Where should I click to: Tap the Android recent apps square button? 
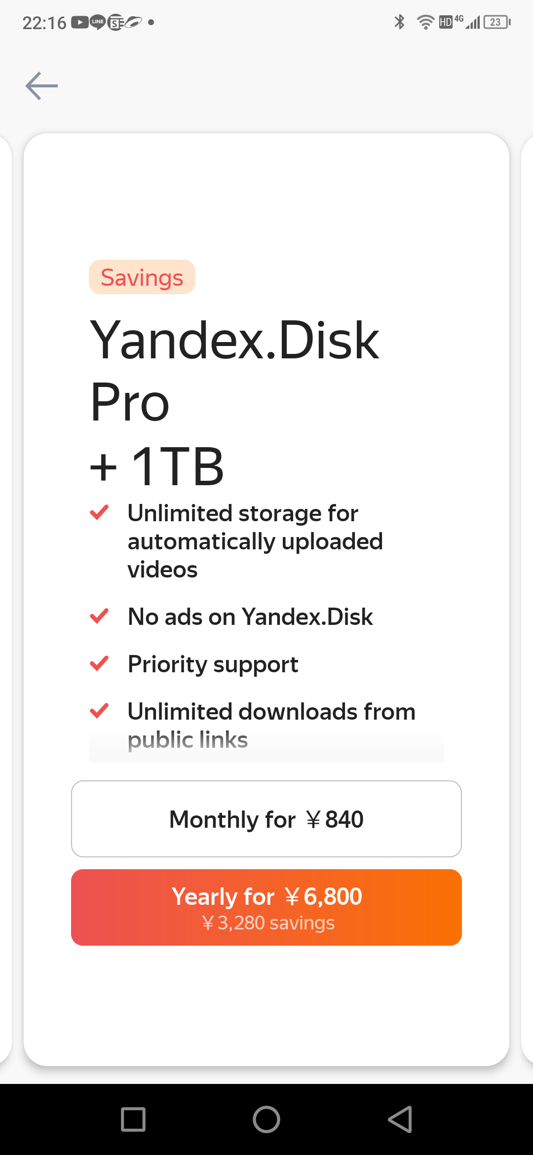point(133,1119)
